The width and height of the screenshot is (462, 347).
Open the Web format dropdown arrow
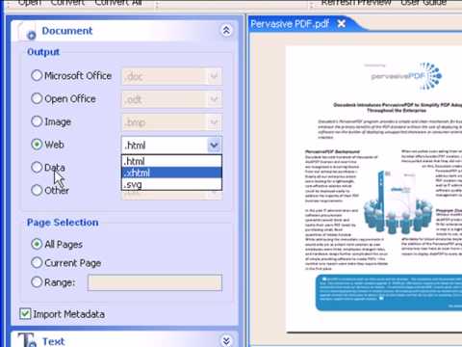214,146
